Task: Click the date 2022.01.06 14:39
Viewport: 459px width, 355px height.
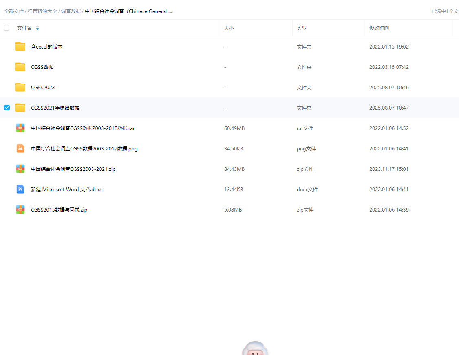Action: click(x=389, y=210)
